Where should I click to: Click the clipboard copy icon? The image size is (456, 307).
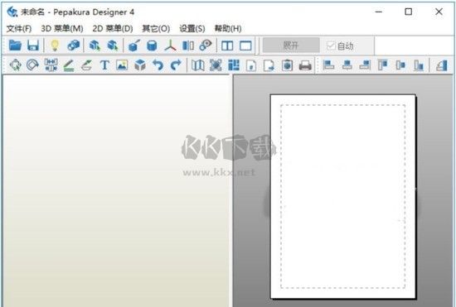pos(287,65)
